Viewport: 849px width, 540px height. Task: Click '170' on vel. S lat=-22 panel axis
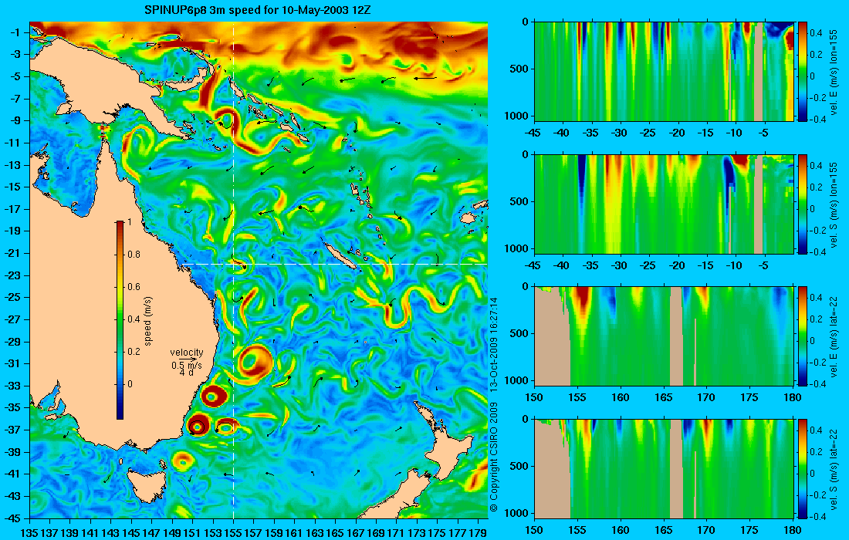tap(706, 530)
